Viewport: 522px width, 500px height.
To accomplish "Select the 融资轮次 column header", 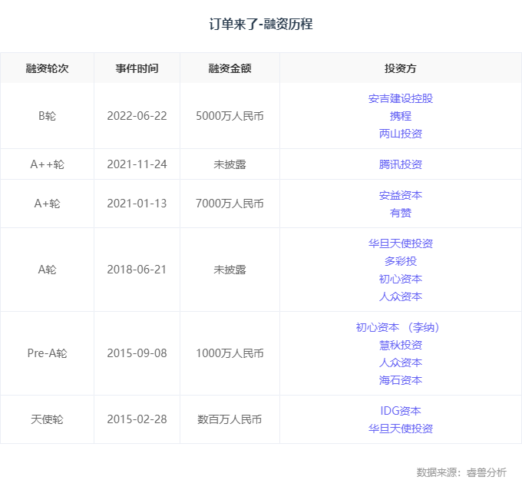I will click(x=47, y=68).
